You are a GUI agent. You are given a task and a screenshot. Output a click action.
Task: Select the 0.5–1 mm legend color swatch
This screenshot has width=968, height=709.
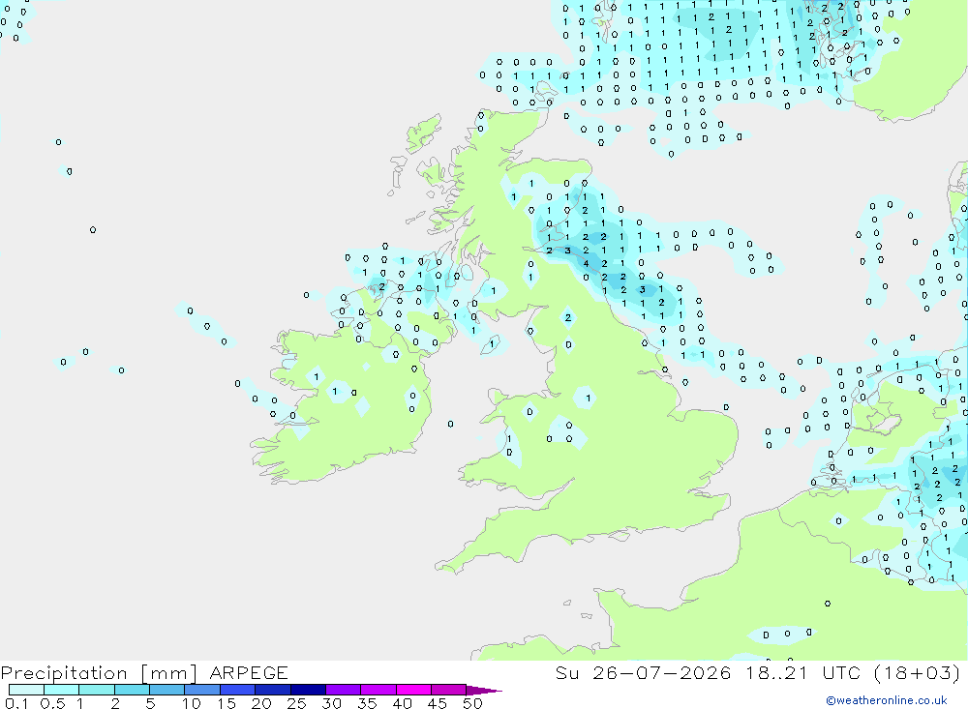coord(61,690)
